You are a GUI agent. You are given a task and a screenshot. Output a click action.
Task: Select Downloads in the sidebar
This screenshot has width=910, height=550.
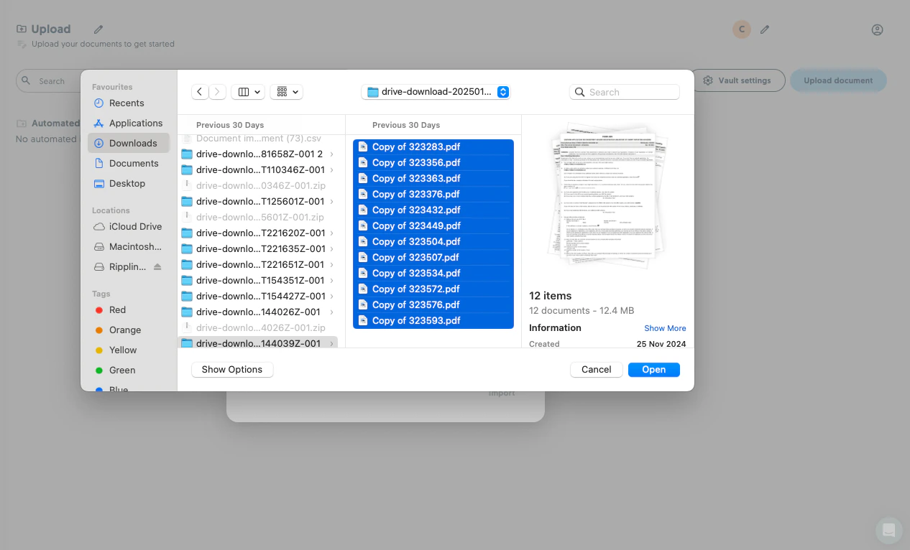click(128, 143)
